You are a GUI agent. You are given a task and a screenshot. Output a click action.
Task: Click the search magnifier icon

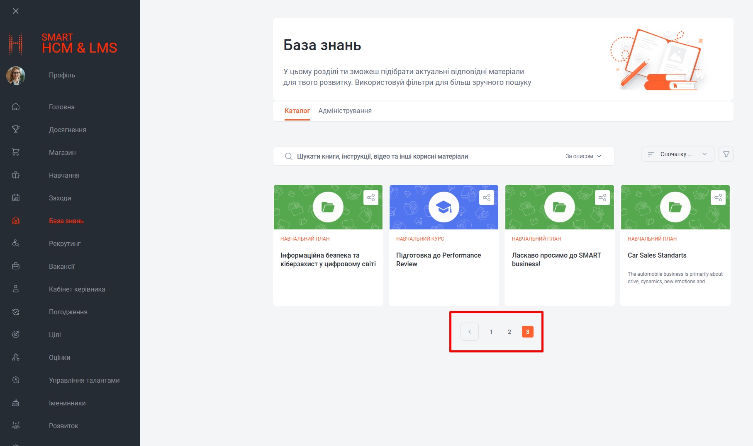[288, 156]
